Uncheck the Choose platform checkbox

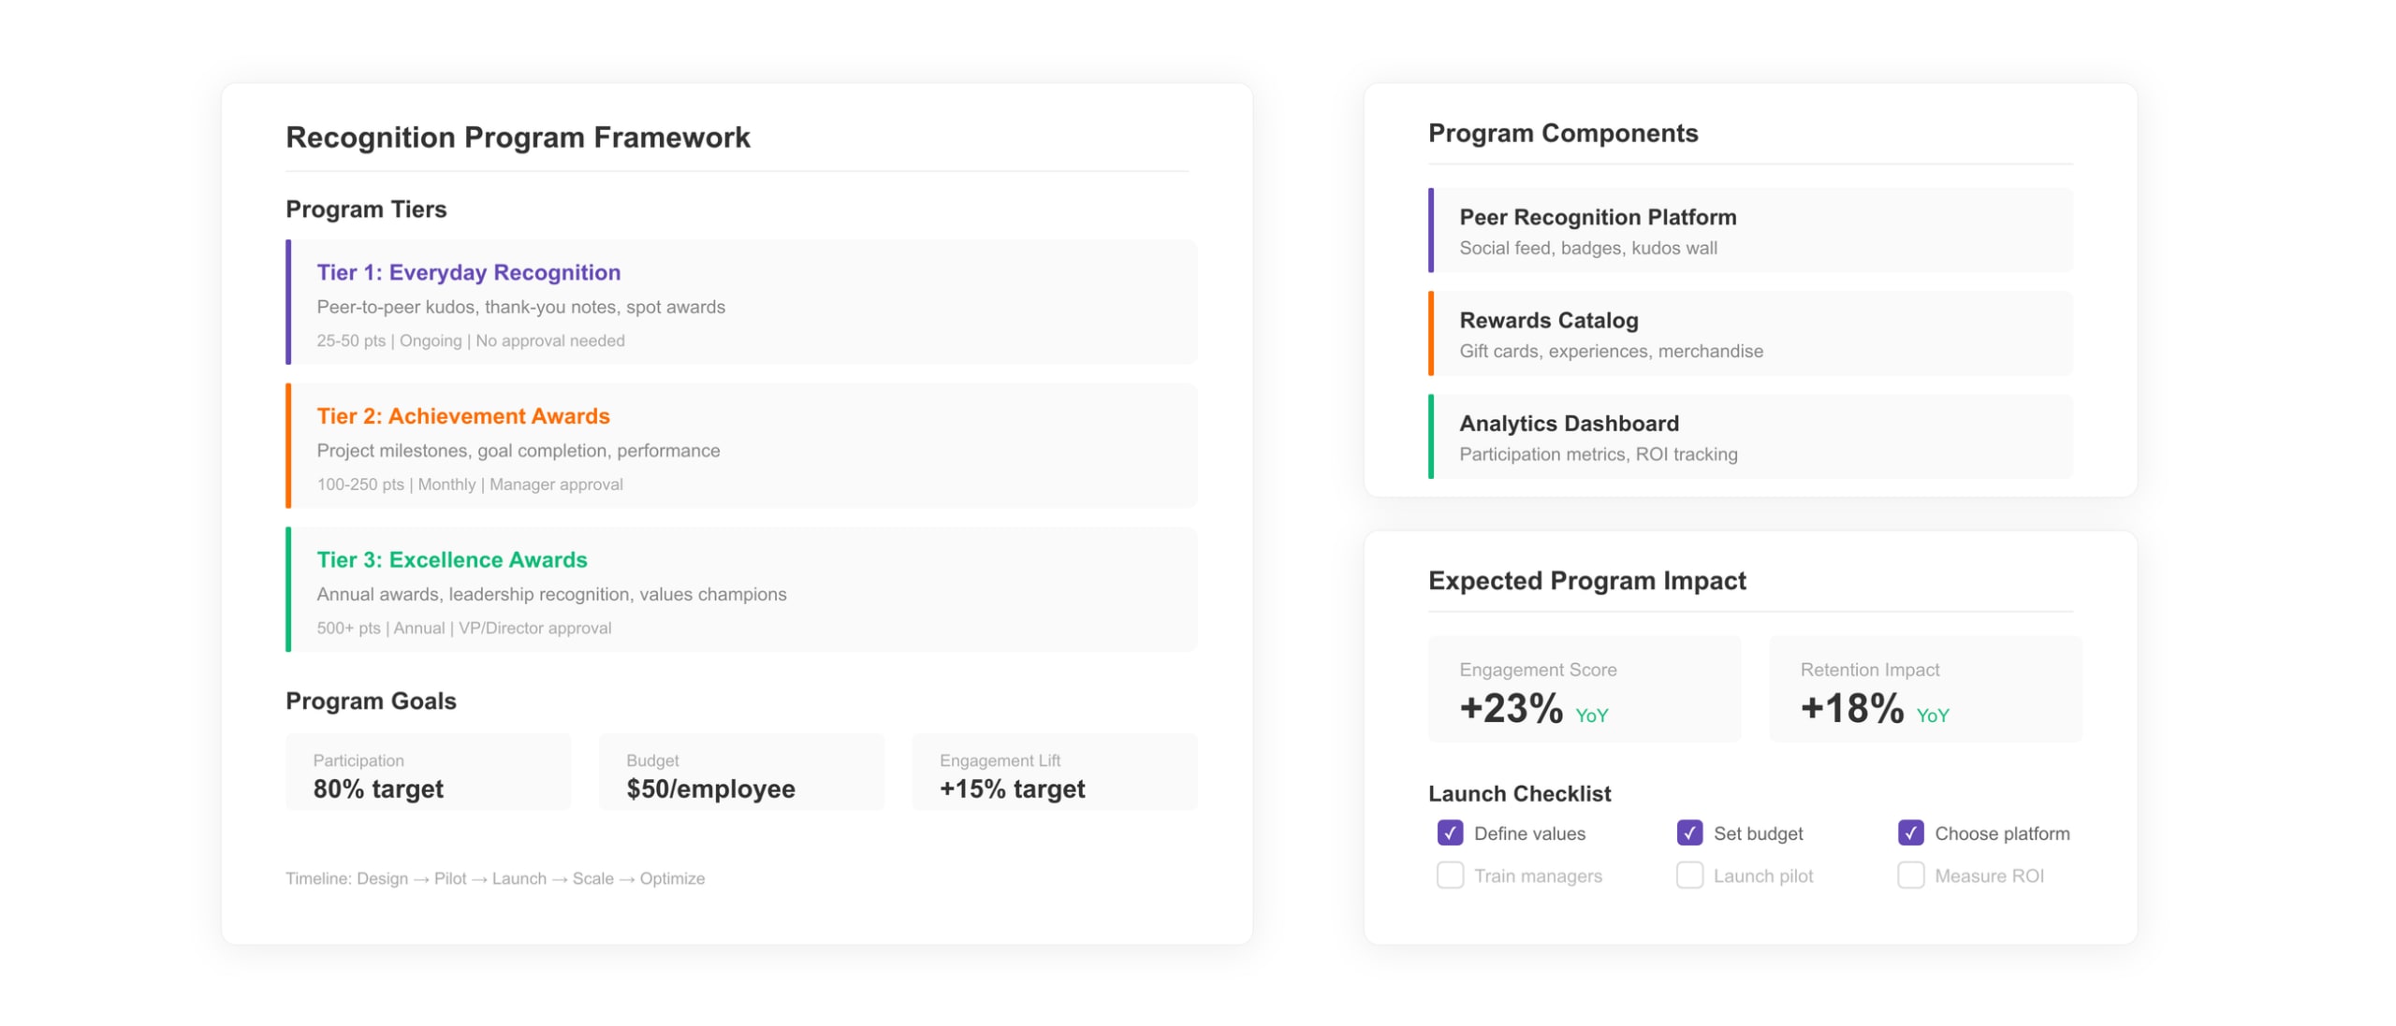tap(1909, 832)
